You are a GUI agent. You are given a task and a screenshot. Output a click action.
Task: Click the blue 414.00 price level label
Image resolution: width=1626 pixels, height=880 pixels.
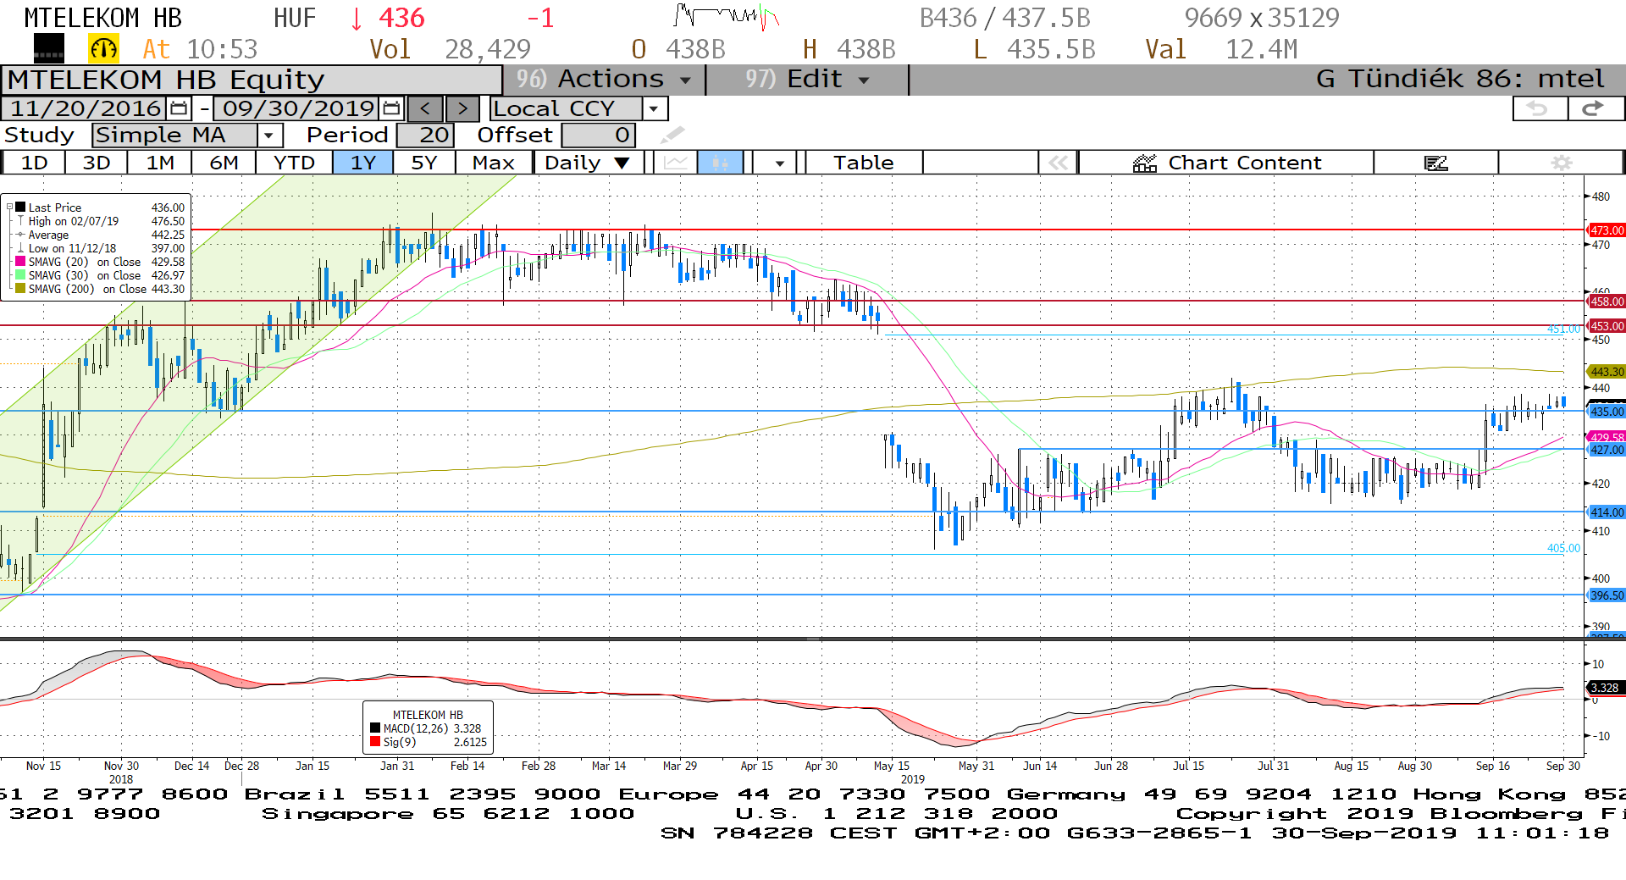point(1606,512)
